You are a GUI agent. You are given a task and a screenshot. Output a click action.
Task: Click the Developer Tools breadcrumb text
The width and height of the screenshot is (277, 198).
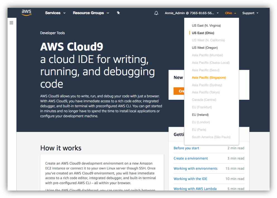pyautogui.click(x=52, y=33)
